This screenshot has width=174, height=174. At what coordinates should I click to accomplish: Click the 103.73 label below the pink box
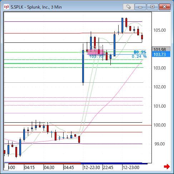tap(96, 56)
